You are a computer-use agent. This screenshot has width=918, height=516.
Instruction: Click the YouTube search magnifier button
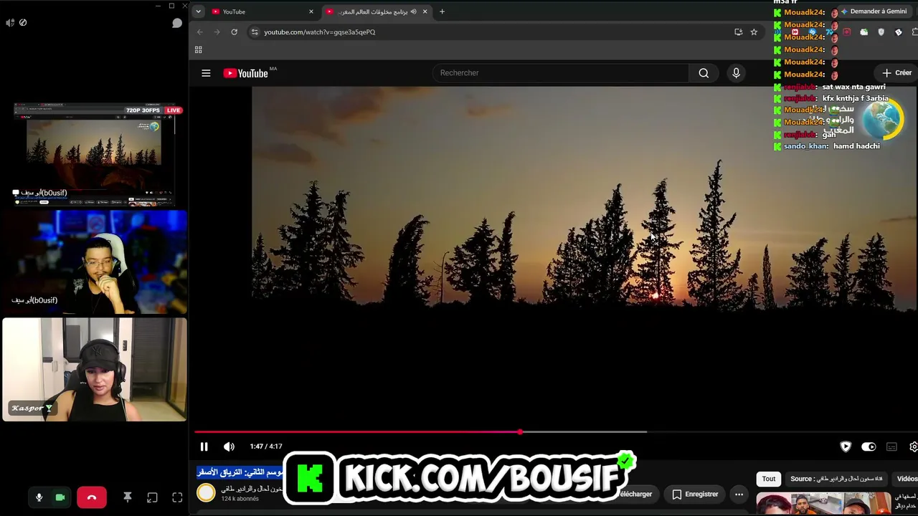pos(704,73)
